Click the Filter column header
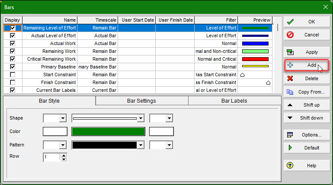The height and width of the screenshot is (185, 333). [216, 20]
